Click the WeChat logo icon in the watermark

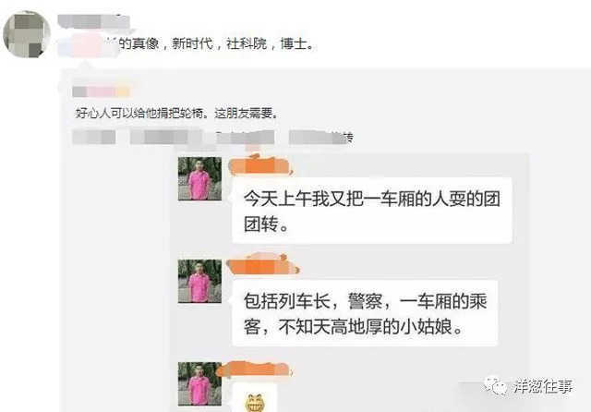[497, 385]
